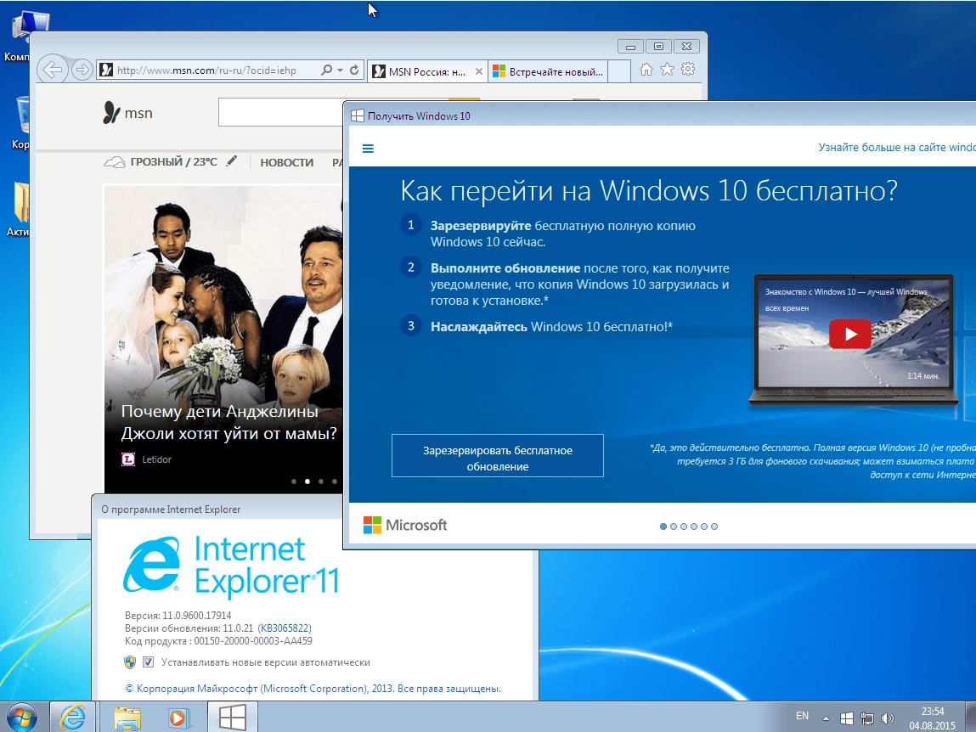Click Зарезервировать бесплатное обновление button
The width and height of the screenshot is (976, 732).
(x=497, y=456)
